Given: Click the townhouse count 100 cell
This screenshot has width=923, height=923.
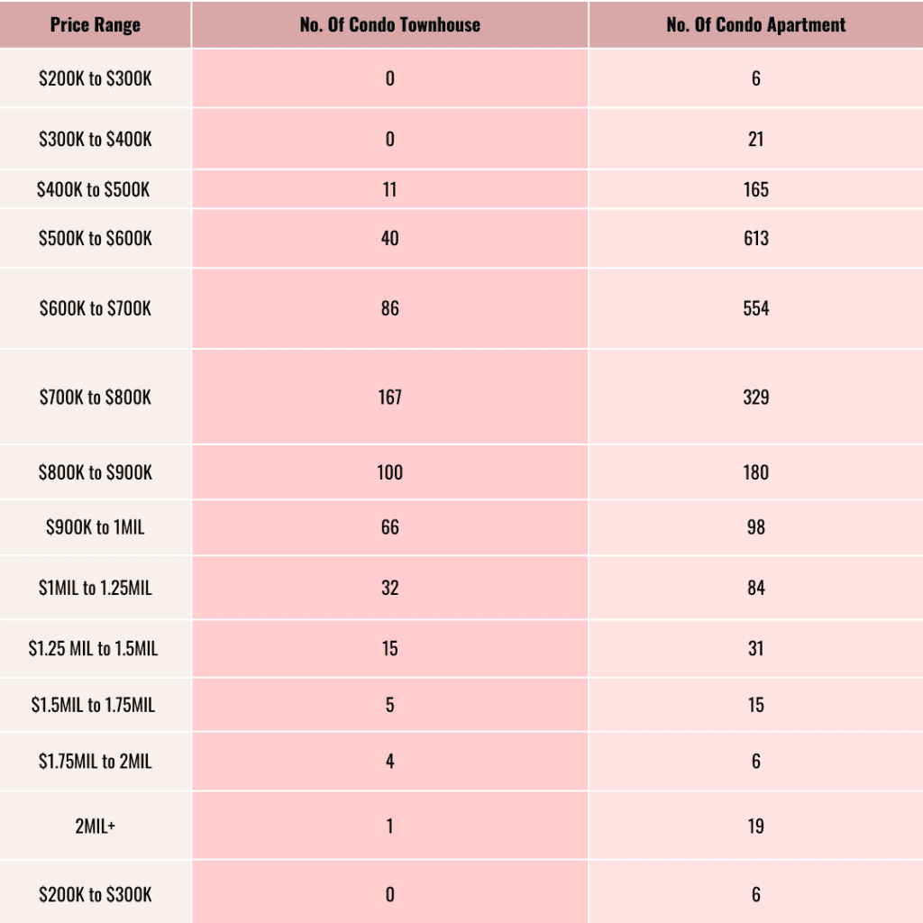Looking at the screenshot, I should pos(389,472).
